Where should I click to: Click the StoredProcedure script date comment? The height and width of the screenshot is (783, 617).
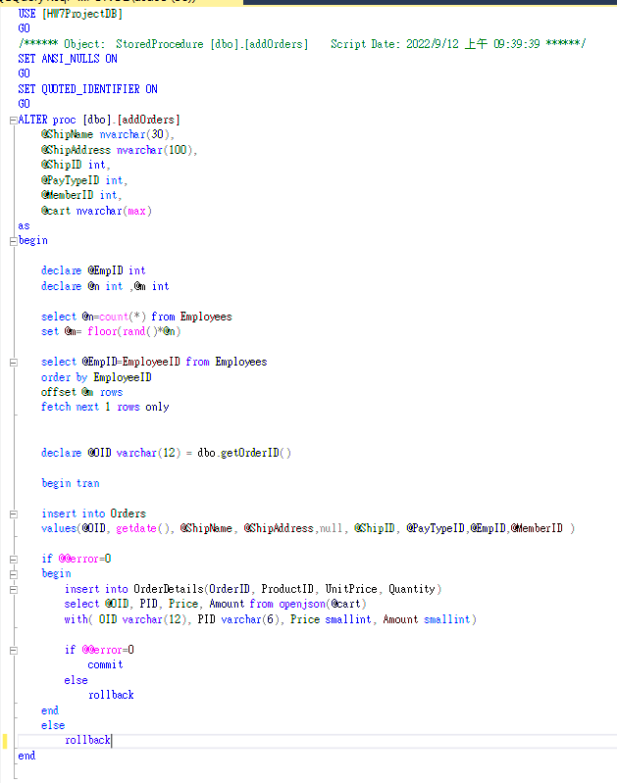[x=302, y=44]
